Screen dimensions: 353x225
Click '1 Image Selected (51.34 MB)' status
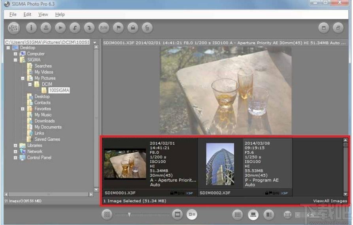pos(135,201)
